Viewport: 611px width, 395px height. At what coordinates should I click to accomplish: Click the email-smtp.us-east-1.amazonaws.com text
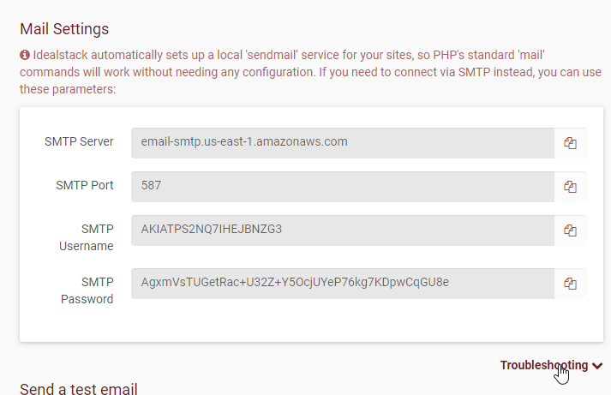point(244,141)
